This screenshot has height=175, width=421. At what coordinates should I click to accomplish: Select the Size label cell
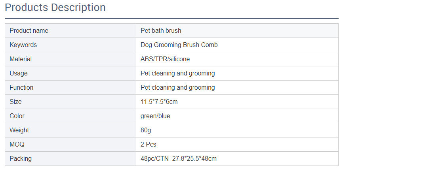(16, 102)
